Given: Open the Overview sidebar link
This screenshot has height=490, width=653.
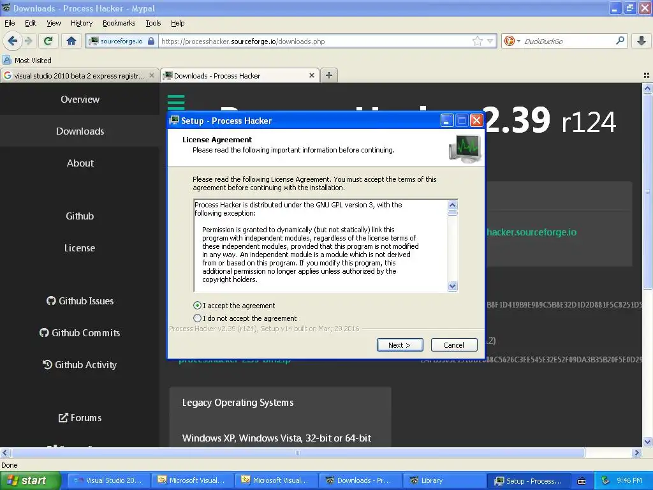Looking at the screenshot, I should (80, 99).
